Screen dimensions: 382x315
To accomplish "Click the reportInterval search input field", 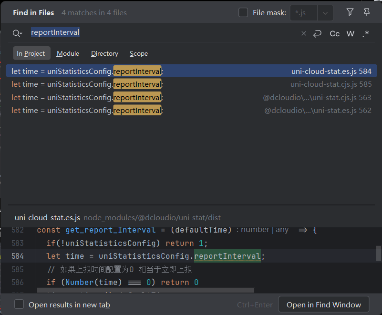I will 162,33.
